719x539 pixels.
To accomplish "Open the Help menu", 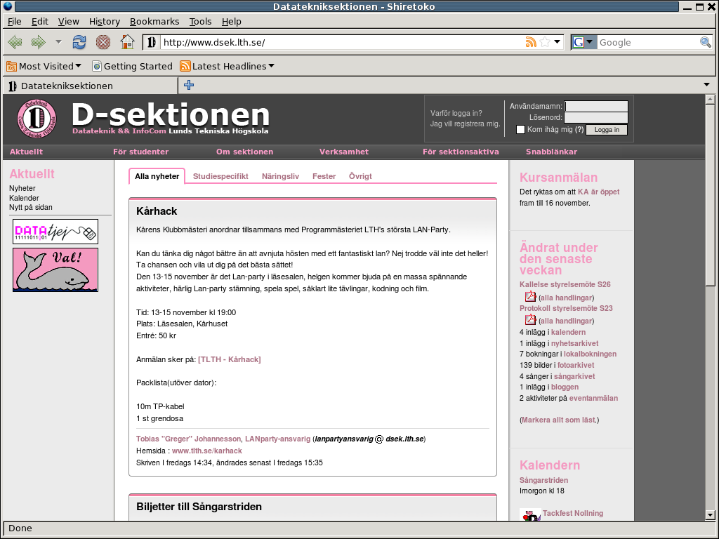I will click(x=232, y=22).
